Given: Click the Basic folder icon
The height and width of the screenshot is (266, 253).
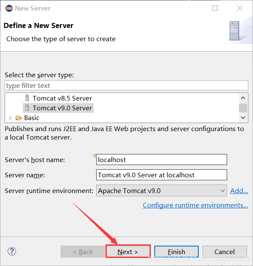Looking at the screenshot, I should 19,118.
